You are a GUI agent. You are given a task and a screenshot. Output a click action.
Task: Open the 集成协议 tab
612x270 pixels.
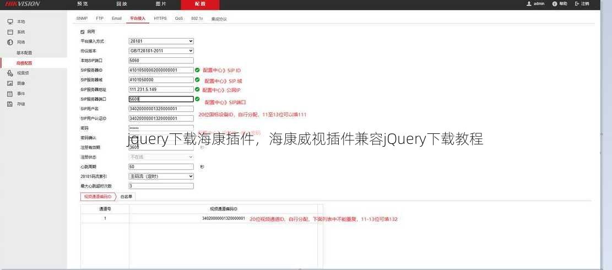(219, 19)
